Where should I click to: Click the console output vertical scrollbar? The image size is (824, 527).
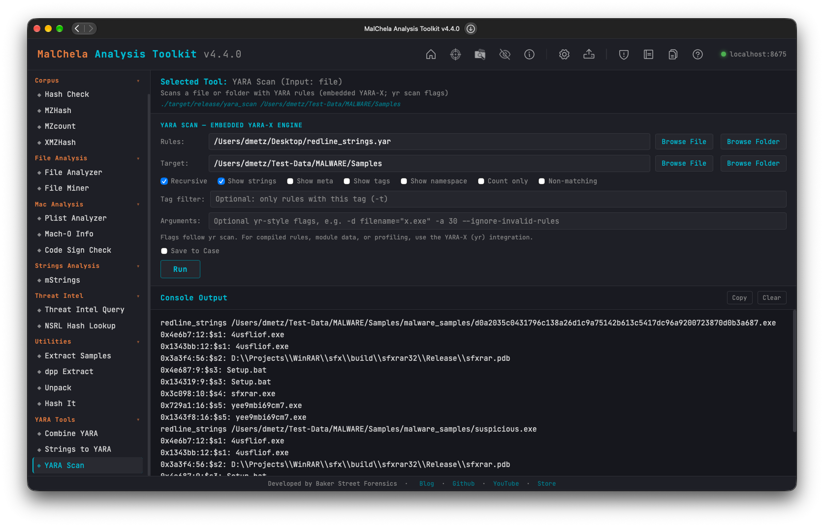click(794, 371)
